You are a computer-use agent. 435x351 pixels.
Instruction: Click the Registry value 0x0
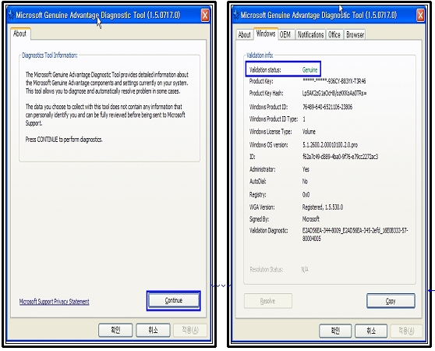click(306, 194)
